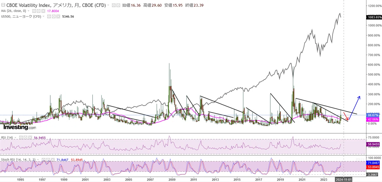This screenshot has width=382, height=182.
Task: Click US500 value 5346.56
Action: point(68,16)
